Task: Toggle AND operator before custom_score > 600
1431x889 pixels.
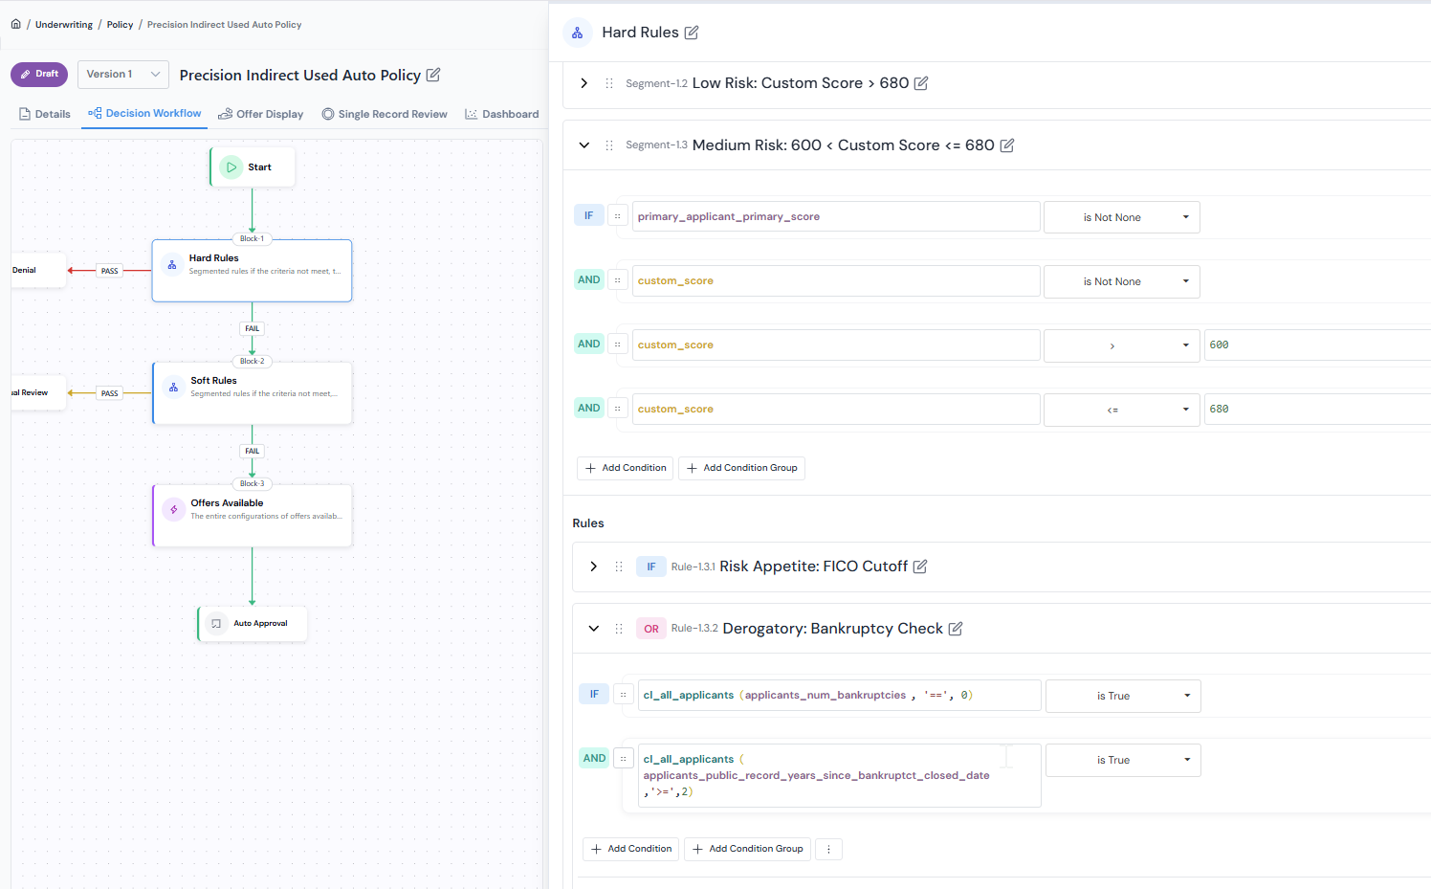Action: 589,344
